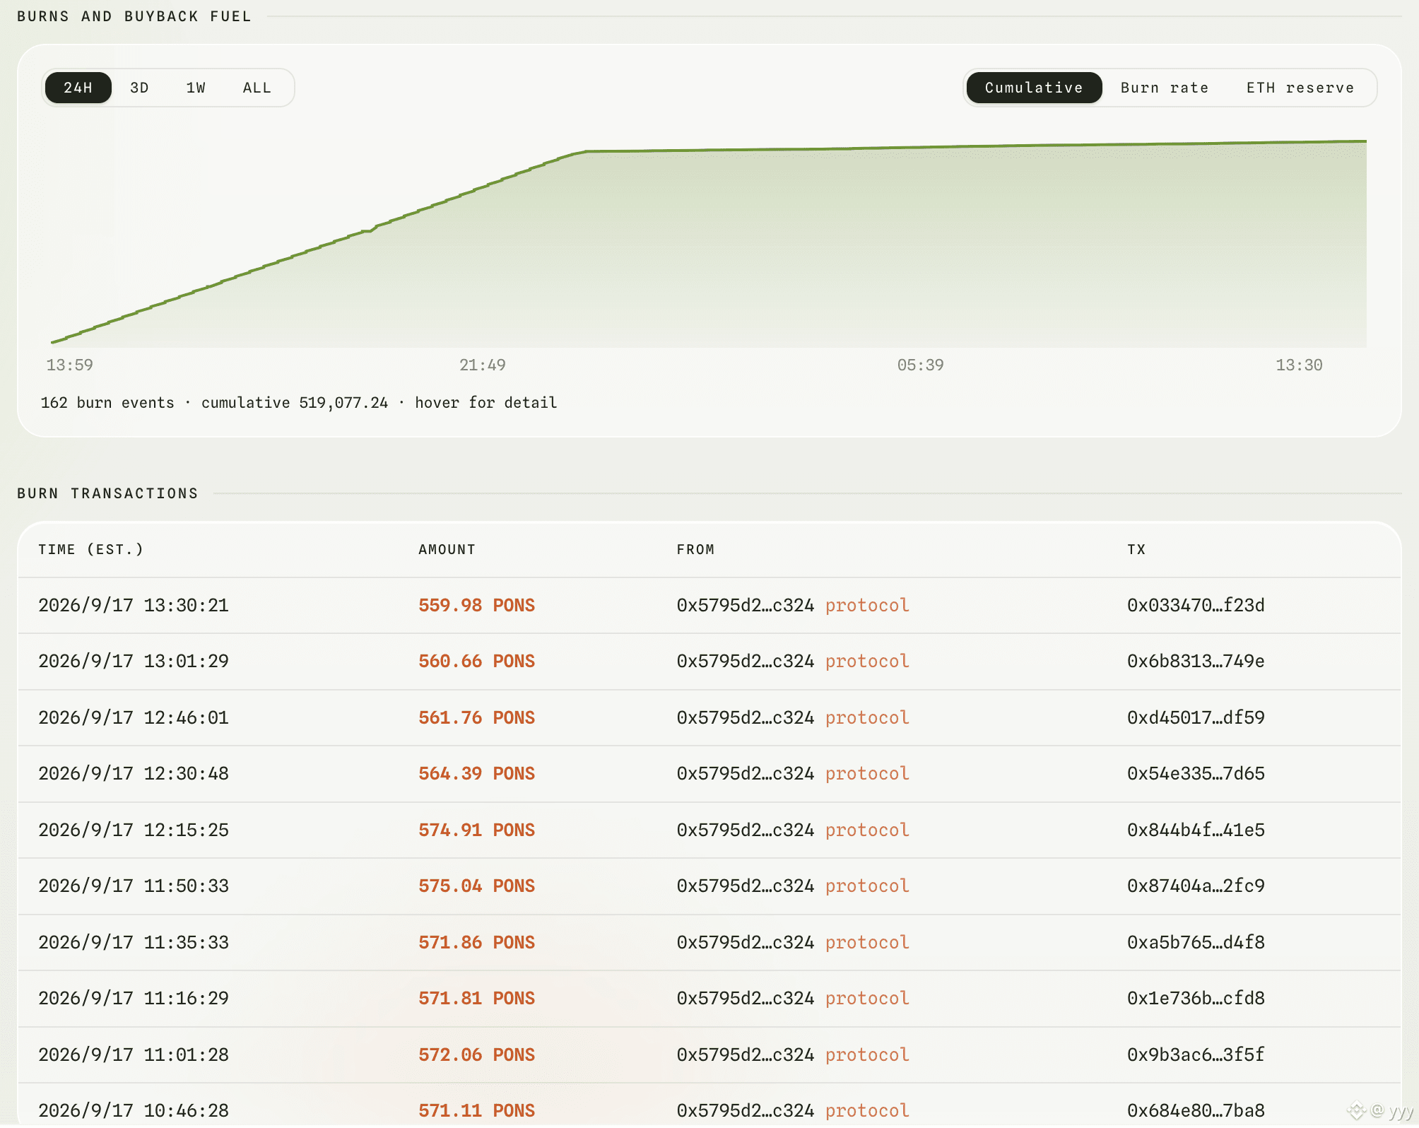Click the cumulative line at its plateau start

[x=586, y=151]
